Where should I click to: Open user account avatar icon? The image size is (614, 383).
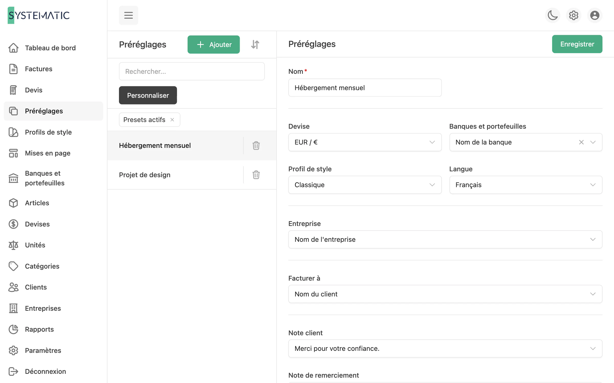(595, 15)
